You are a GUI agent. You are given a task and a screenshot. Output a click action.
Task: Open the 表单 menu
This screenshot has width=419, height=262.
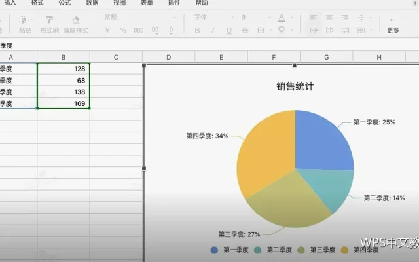pos(147,3)
